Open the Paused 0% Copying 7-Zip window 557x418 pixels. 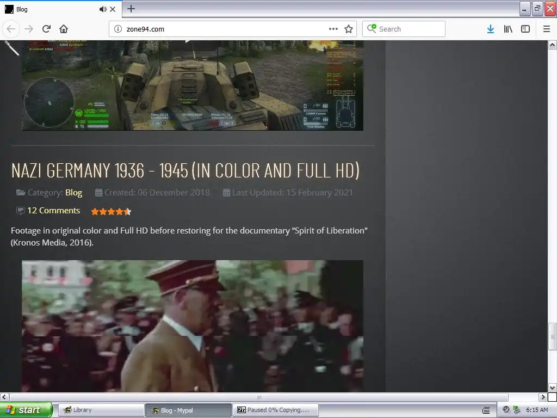click(x=275, y=410)
